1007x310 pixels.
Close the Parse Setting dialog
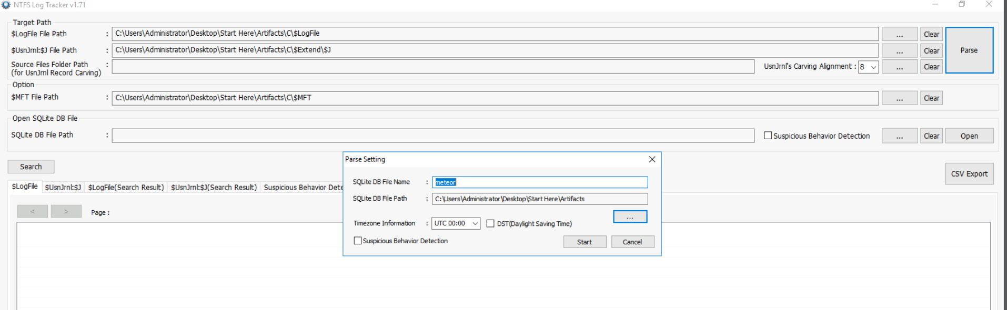pos(652,159)
